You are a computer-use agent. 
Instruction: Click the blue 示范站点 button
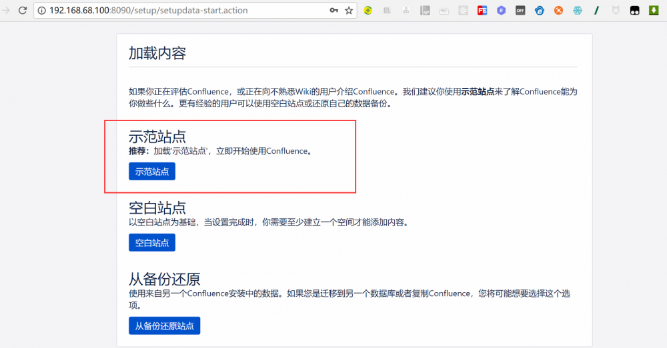(x=152, y=172)
